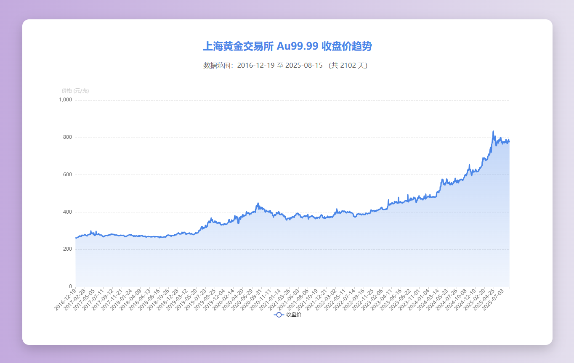The image size is (574, 363).
Task: Click the 2019-03-12 x-axis date label
Action: pyautogui.click(x=176, y=299)
